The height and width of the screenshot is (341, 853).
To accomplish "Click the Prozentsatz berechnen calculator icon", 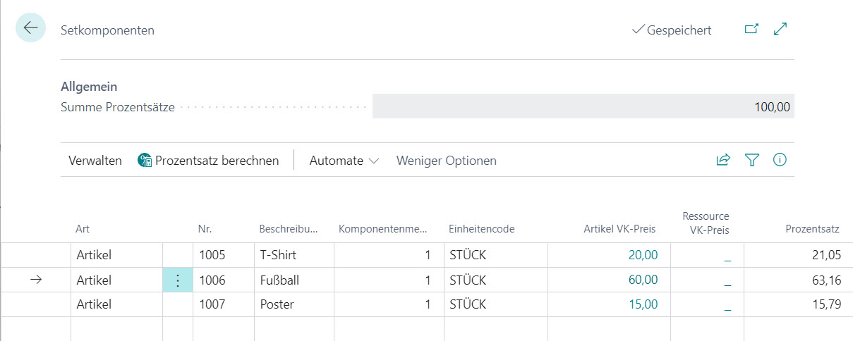I will click(145, 161).
